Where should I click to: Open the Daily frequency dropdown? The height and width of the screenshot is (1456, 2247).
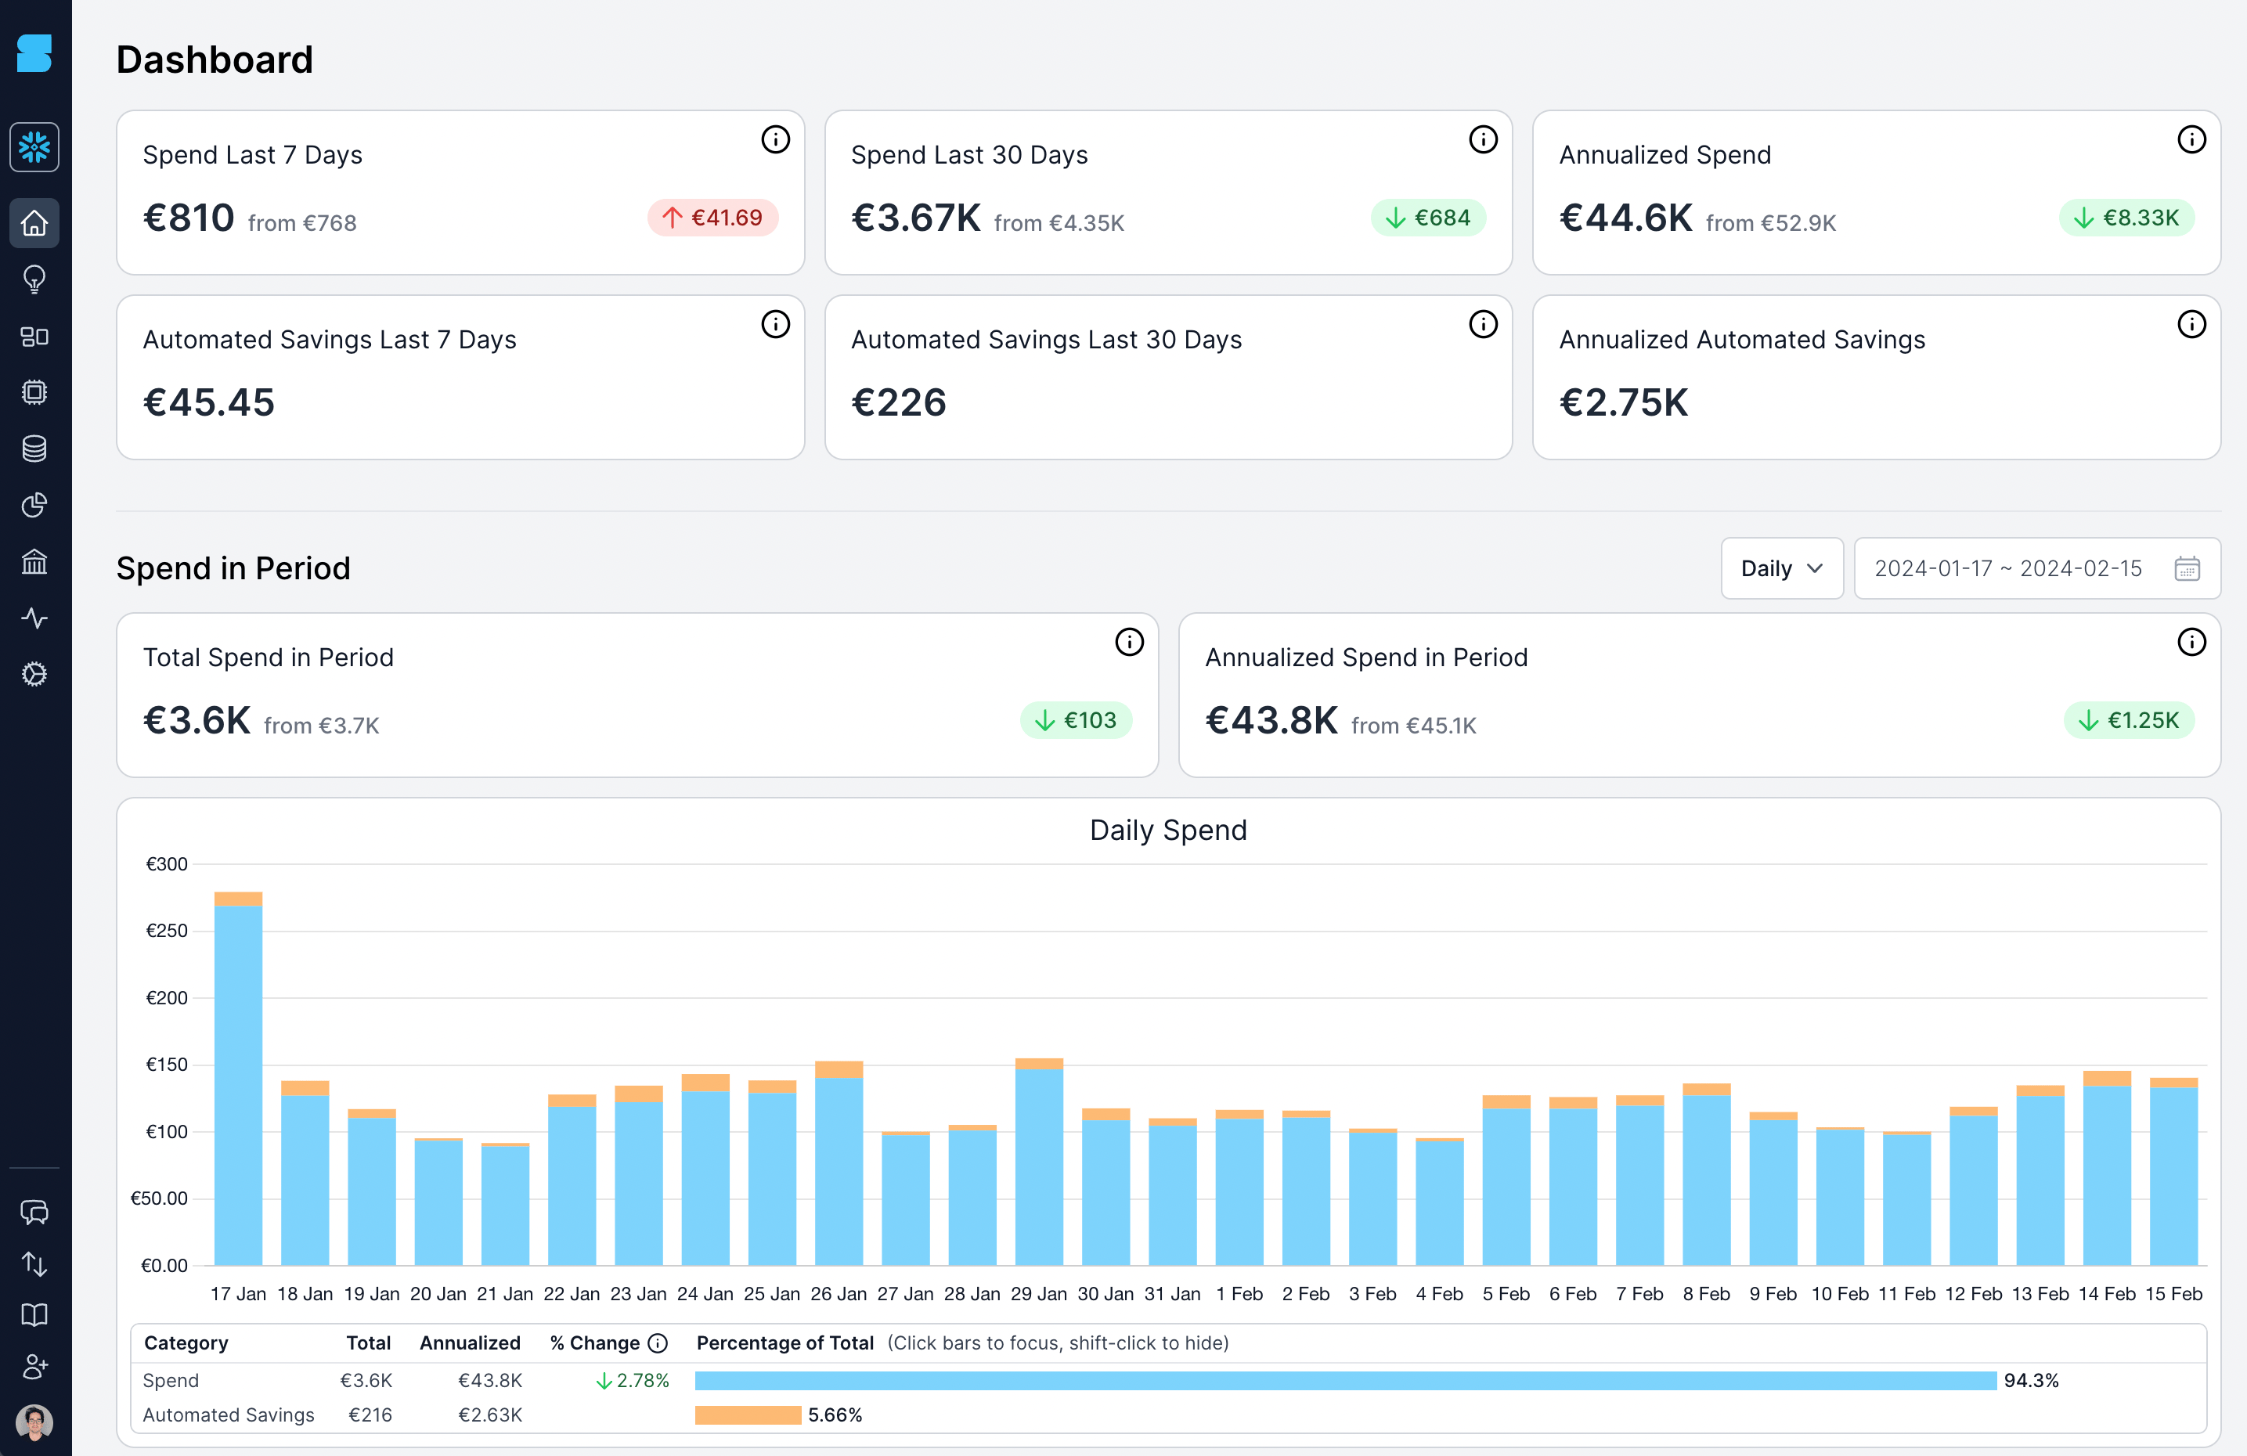click(1782, 568)
